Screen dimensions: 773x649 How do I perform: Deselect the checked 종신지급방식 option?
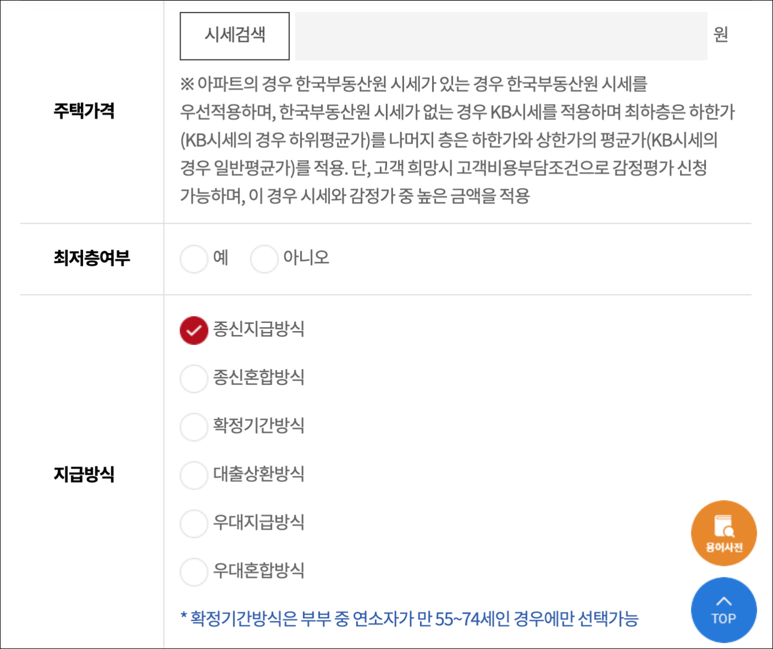193,330
